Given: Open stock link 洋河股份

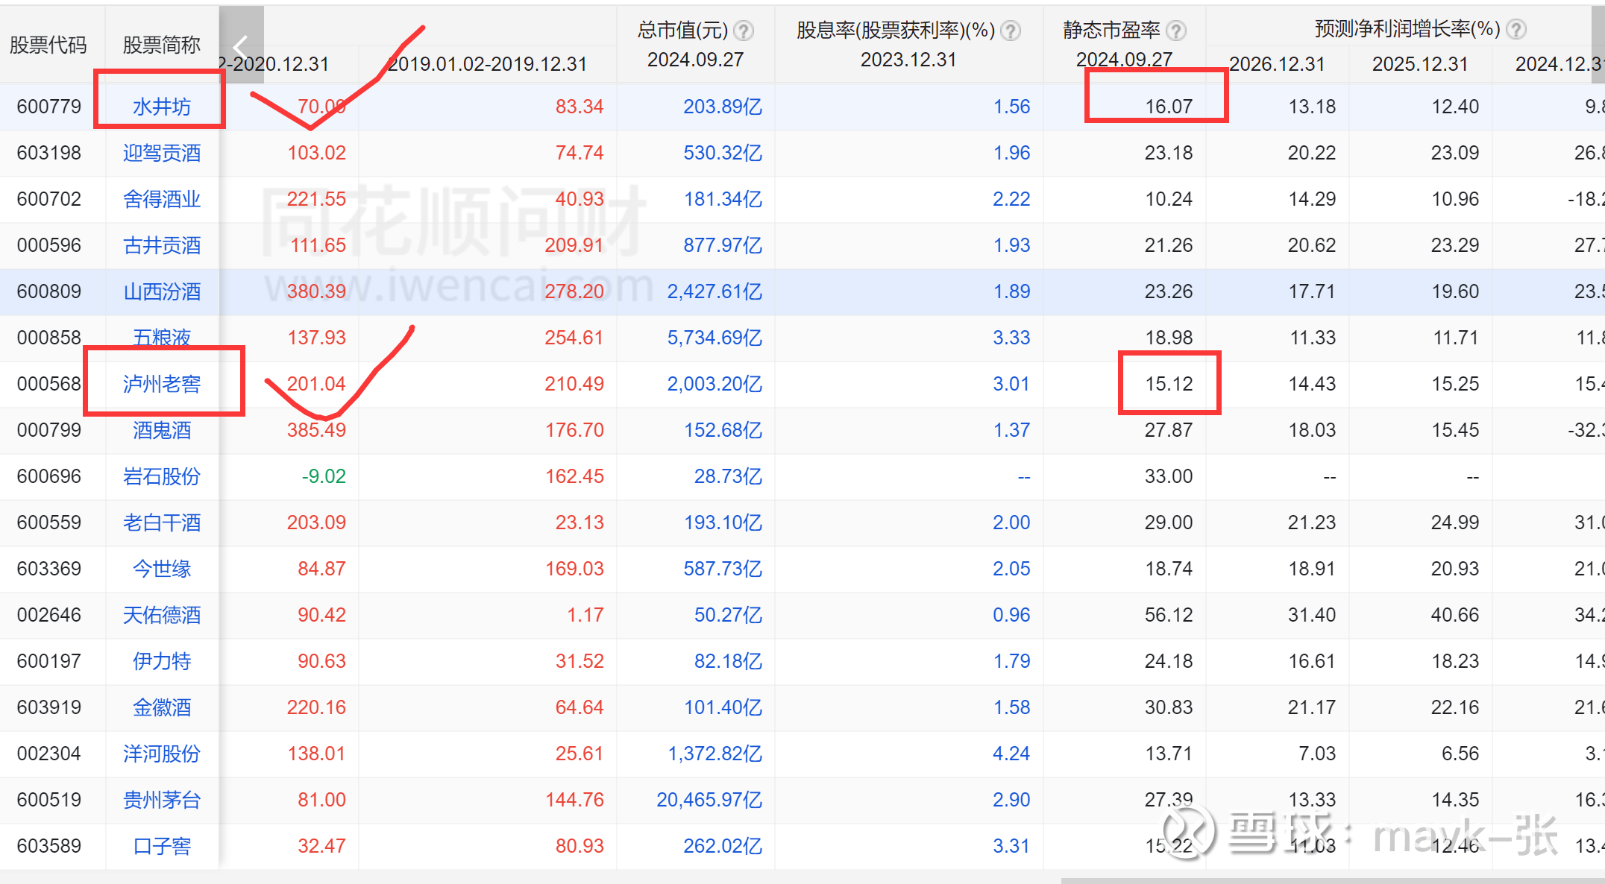Looking at the screenshot, I should [x=162, y=754].
